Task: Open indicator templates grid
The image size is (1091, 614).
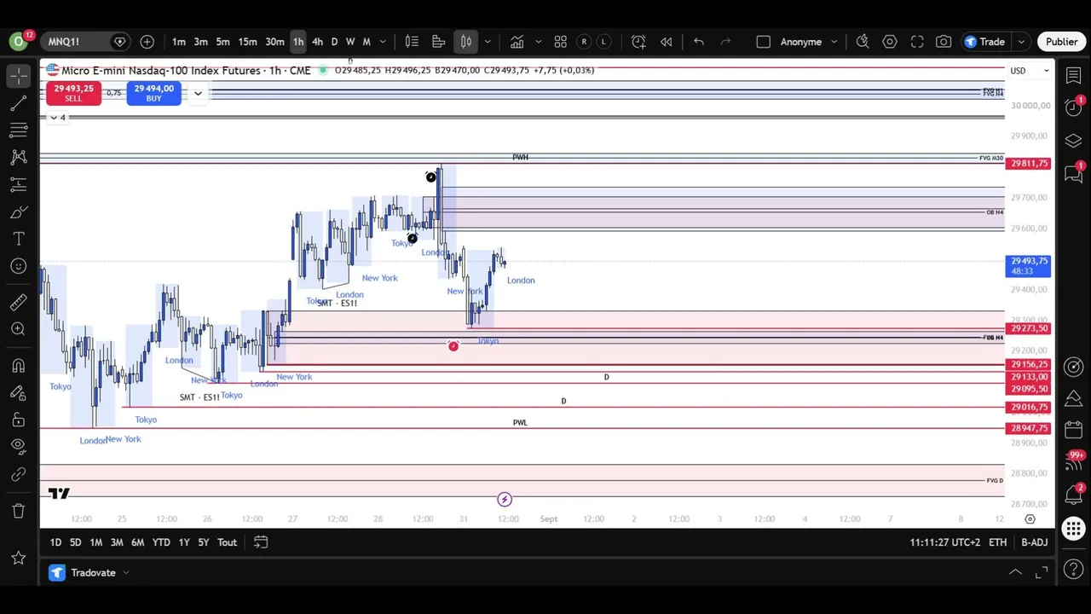Action: (561, 42)
